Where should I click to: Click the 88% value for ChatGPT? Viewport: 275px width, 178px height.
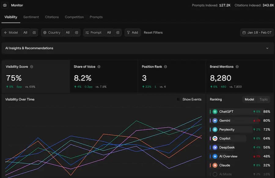point(266,112)
